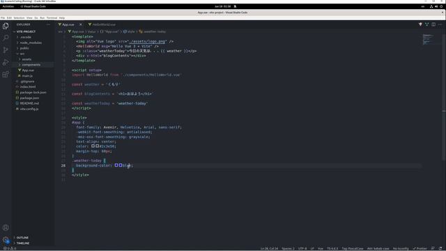The image size is (446, 251).
Task: Click errors and warnings count in status bar
Action: coord(10,248)
